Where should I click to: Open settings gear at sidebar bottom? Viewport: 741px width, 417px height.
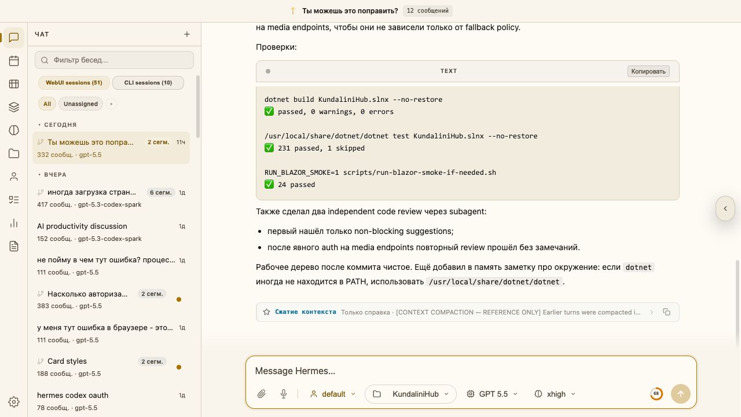[14, 402]
